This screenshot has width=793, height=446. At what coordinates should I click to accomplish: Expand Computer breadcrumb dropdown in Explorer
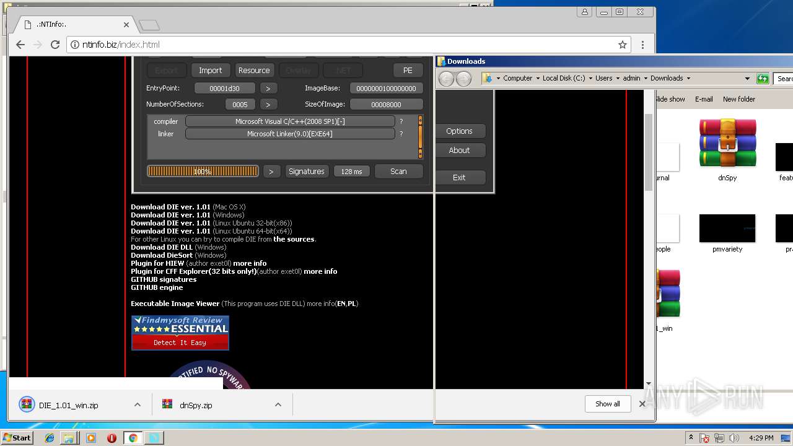pos(537,78)
